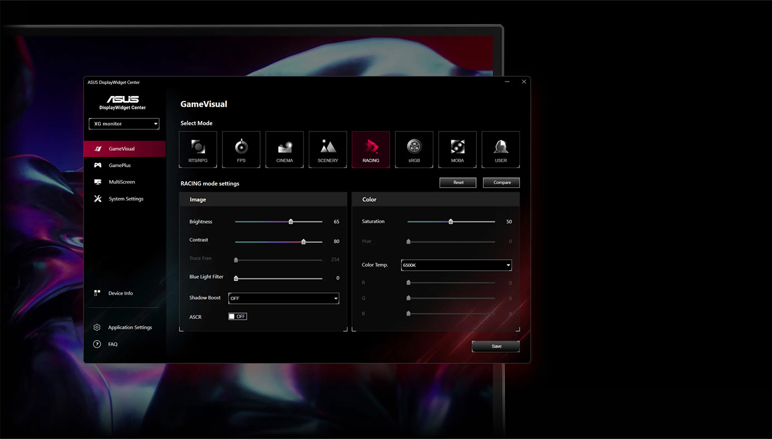Viewport: 772px width, 439px height.
Task: Open the Color Temp. 6500K dropdown
Action: (456, 265)
